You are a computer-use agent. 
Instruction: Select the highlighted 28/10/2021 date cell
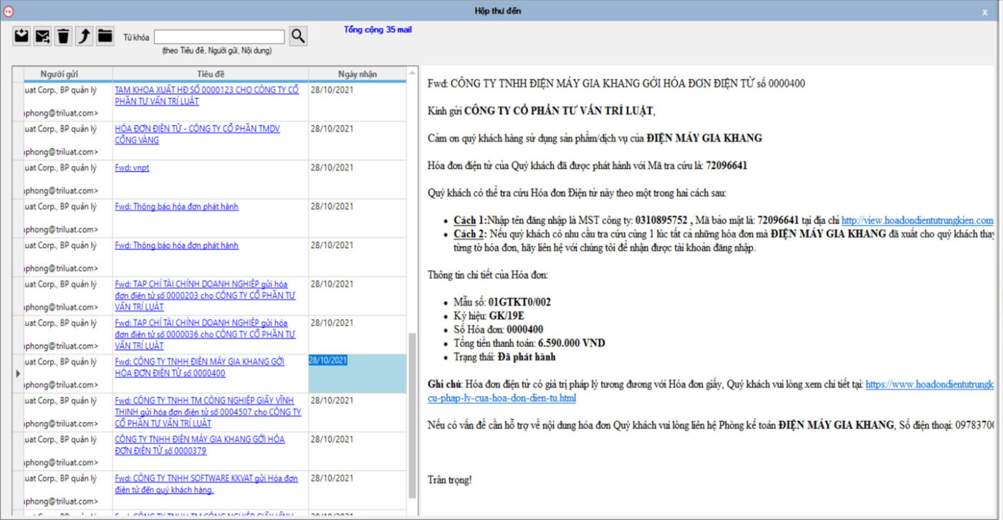click(357, 373)
